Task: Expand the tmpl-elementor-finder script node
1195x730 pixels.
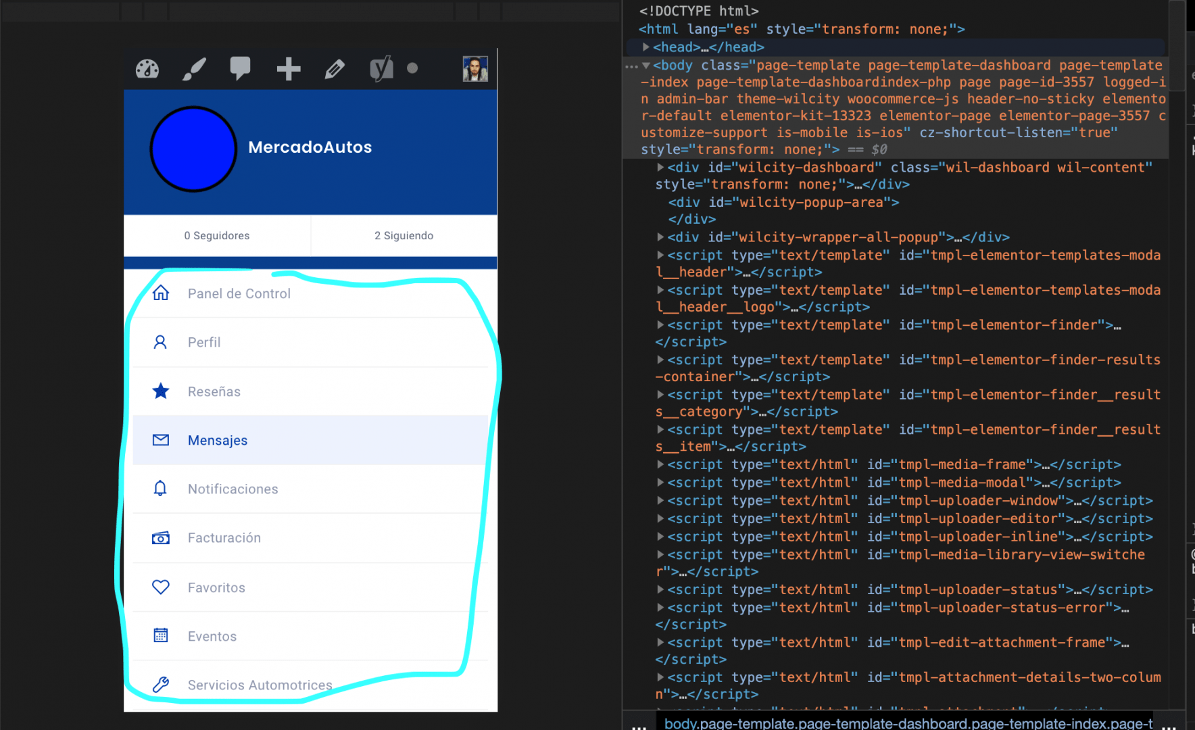Action: tap(660, 324)
